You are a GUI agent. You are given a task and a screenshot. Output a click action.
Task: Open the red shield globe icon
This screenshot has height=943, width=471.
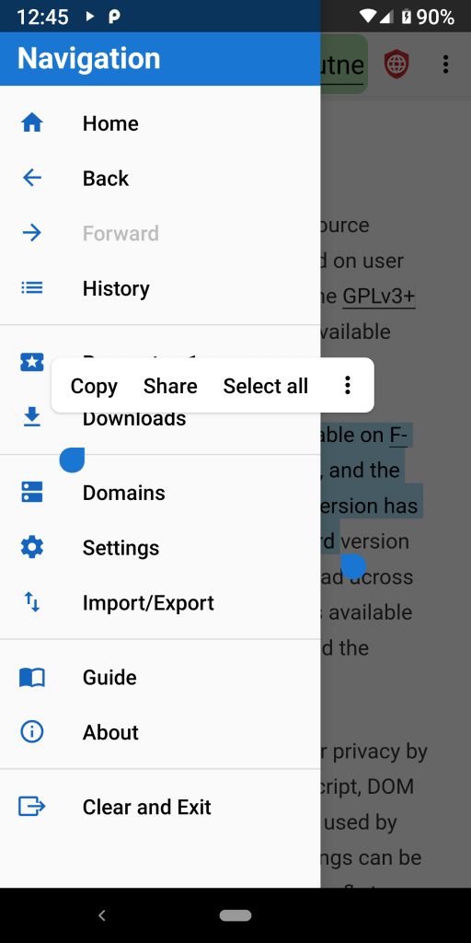[396, 64]
